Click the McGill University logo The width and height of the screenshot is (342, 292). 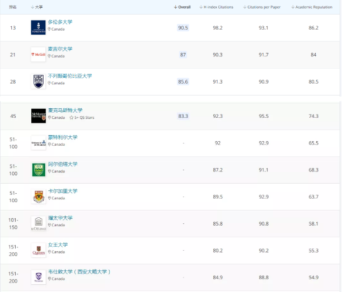point(38,54)
